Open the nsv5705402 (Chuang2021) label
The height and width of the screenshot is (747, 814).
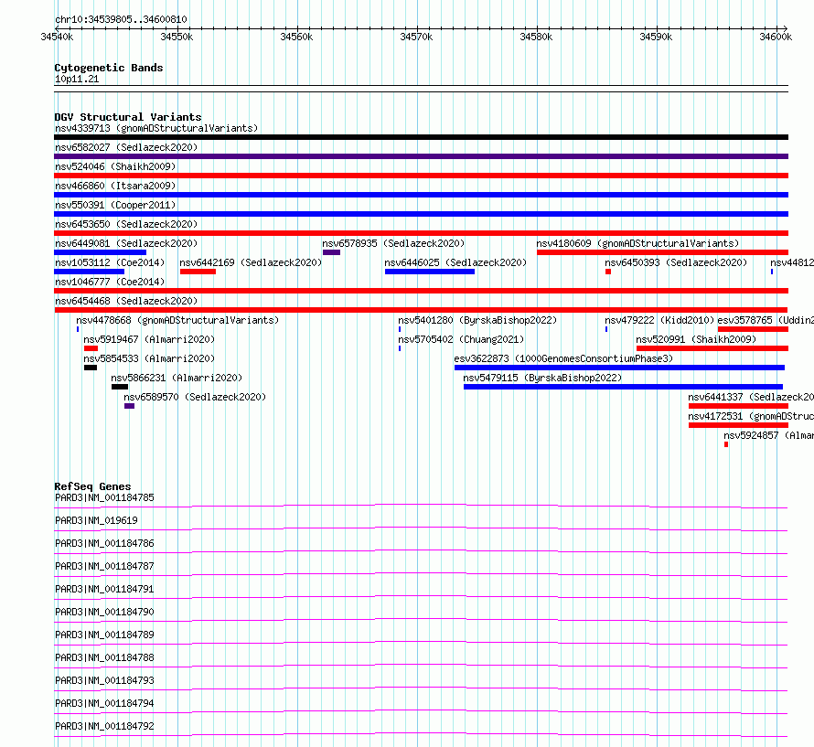coord(461,339)
